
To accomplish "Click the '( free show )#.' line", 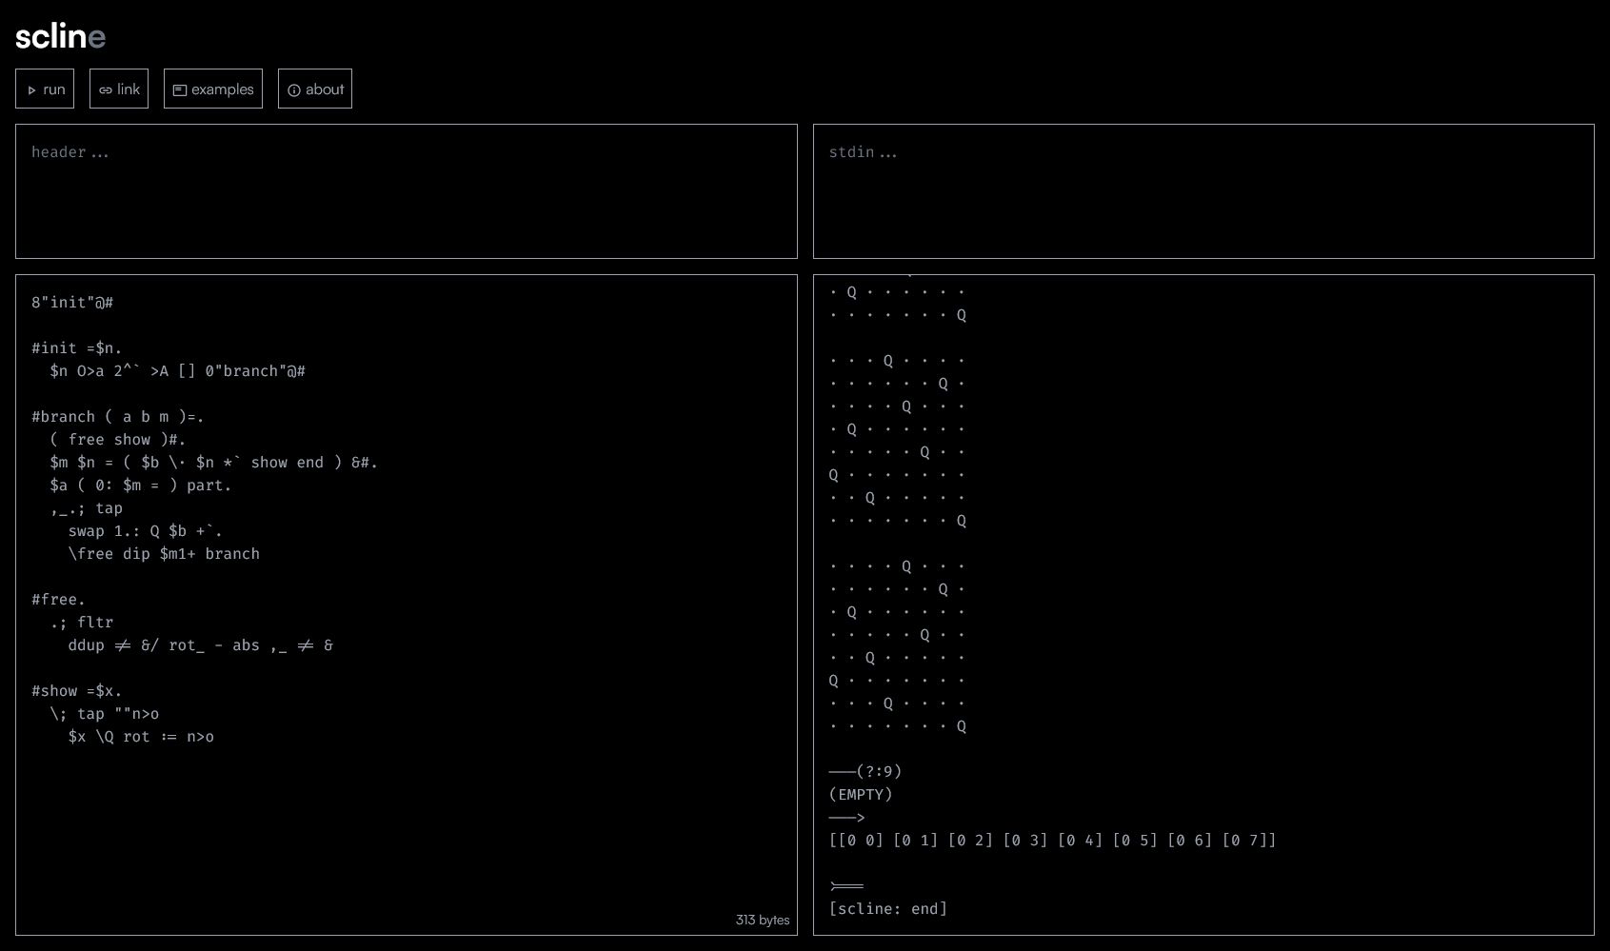I will point(118,440).
